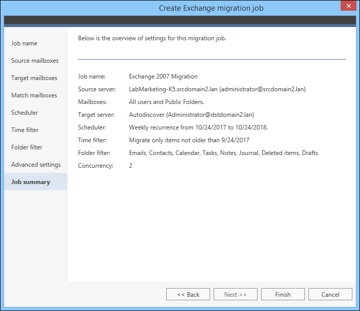Click the 'Mailboxes:' label
The image size is (360, 311).
(x=92, y=102)
